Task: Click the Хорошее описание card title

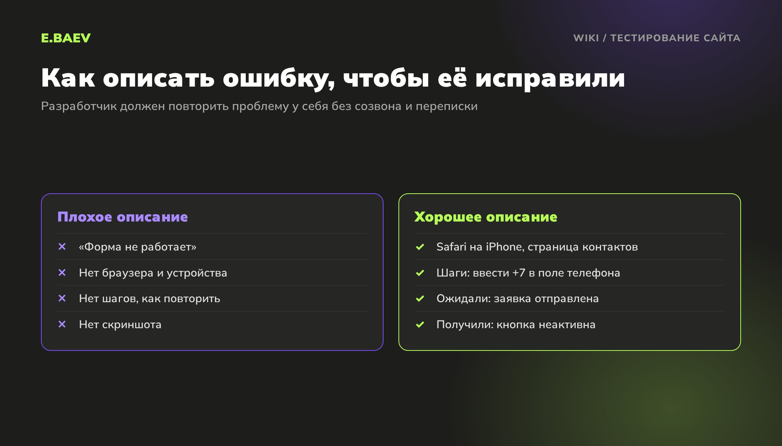Action: tap(486, 217)
